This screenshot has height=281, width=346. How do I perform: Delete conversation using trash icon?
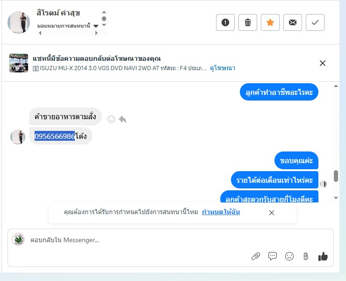click(x=248, y=22)
